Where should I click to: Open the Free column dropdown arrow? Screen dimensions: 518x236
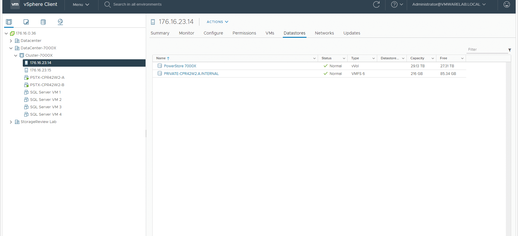tap(462, 58)
